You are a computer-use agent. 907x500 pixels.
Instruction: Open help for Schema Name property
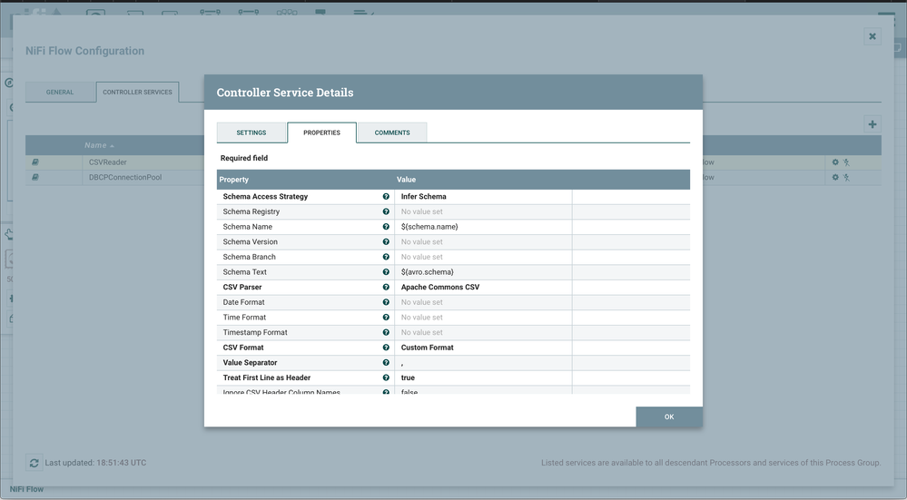386,227
